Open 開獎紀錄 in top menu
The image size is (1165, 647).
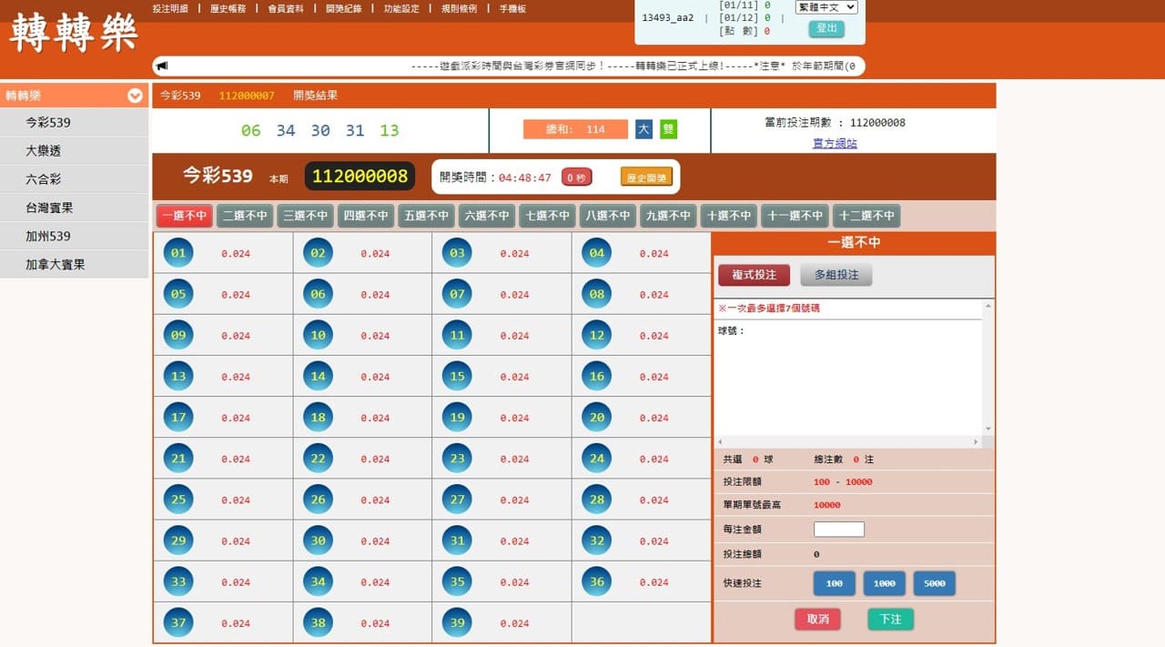[343, 8]
